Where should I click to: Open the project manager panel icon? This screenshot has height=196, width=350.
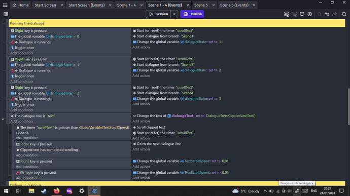click(6, 14)
